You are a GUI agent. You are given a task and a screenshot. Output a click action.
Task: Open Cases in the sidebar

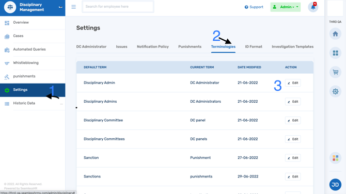pos(18,36)
